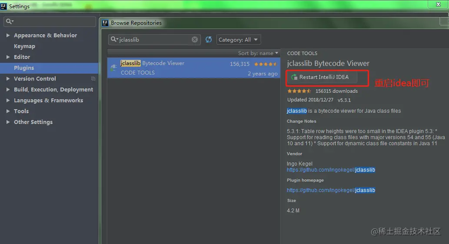Viewport: 449px width, 244px height.
Task: Click the 'CODE TOOLS' label in list row
Action: click(138, 73)
